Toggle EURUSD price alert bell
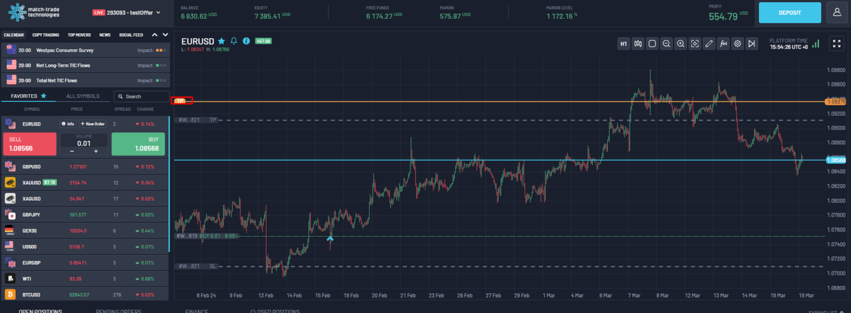851x313 pixels. [x=234, y=41]
